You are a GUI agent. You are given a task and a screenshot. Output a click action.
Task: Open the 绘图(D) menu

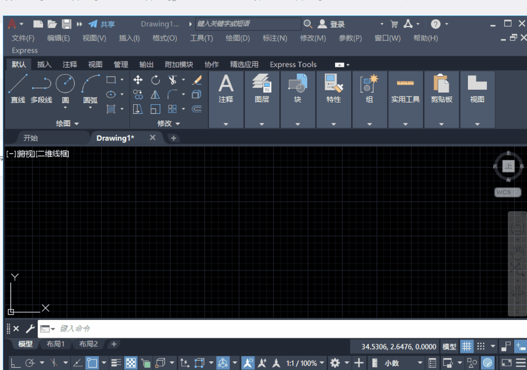tap(238, 38)
